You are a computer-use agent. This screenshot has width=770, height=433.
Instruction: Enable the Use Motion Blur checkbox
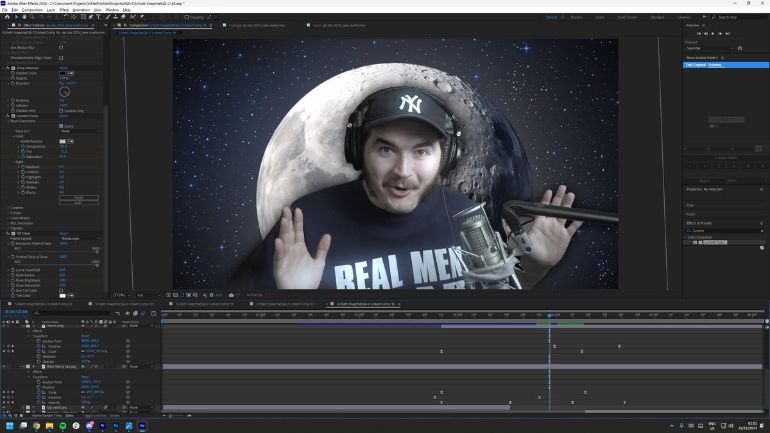(x=61, y=47)
